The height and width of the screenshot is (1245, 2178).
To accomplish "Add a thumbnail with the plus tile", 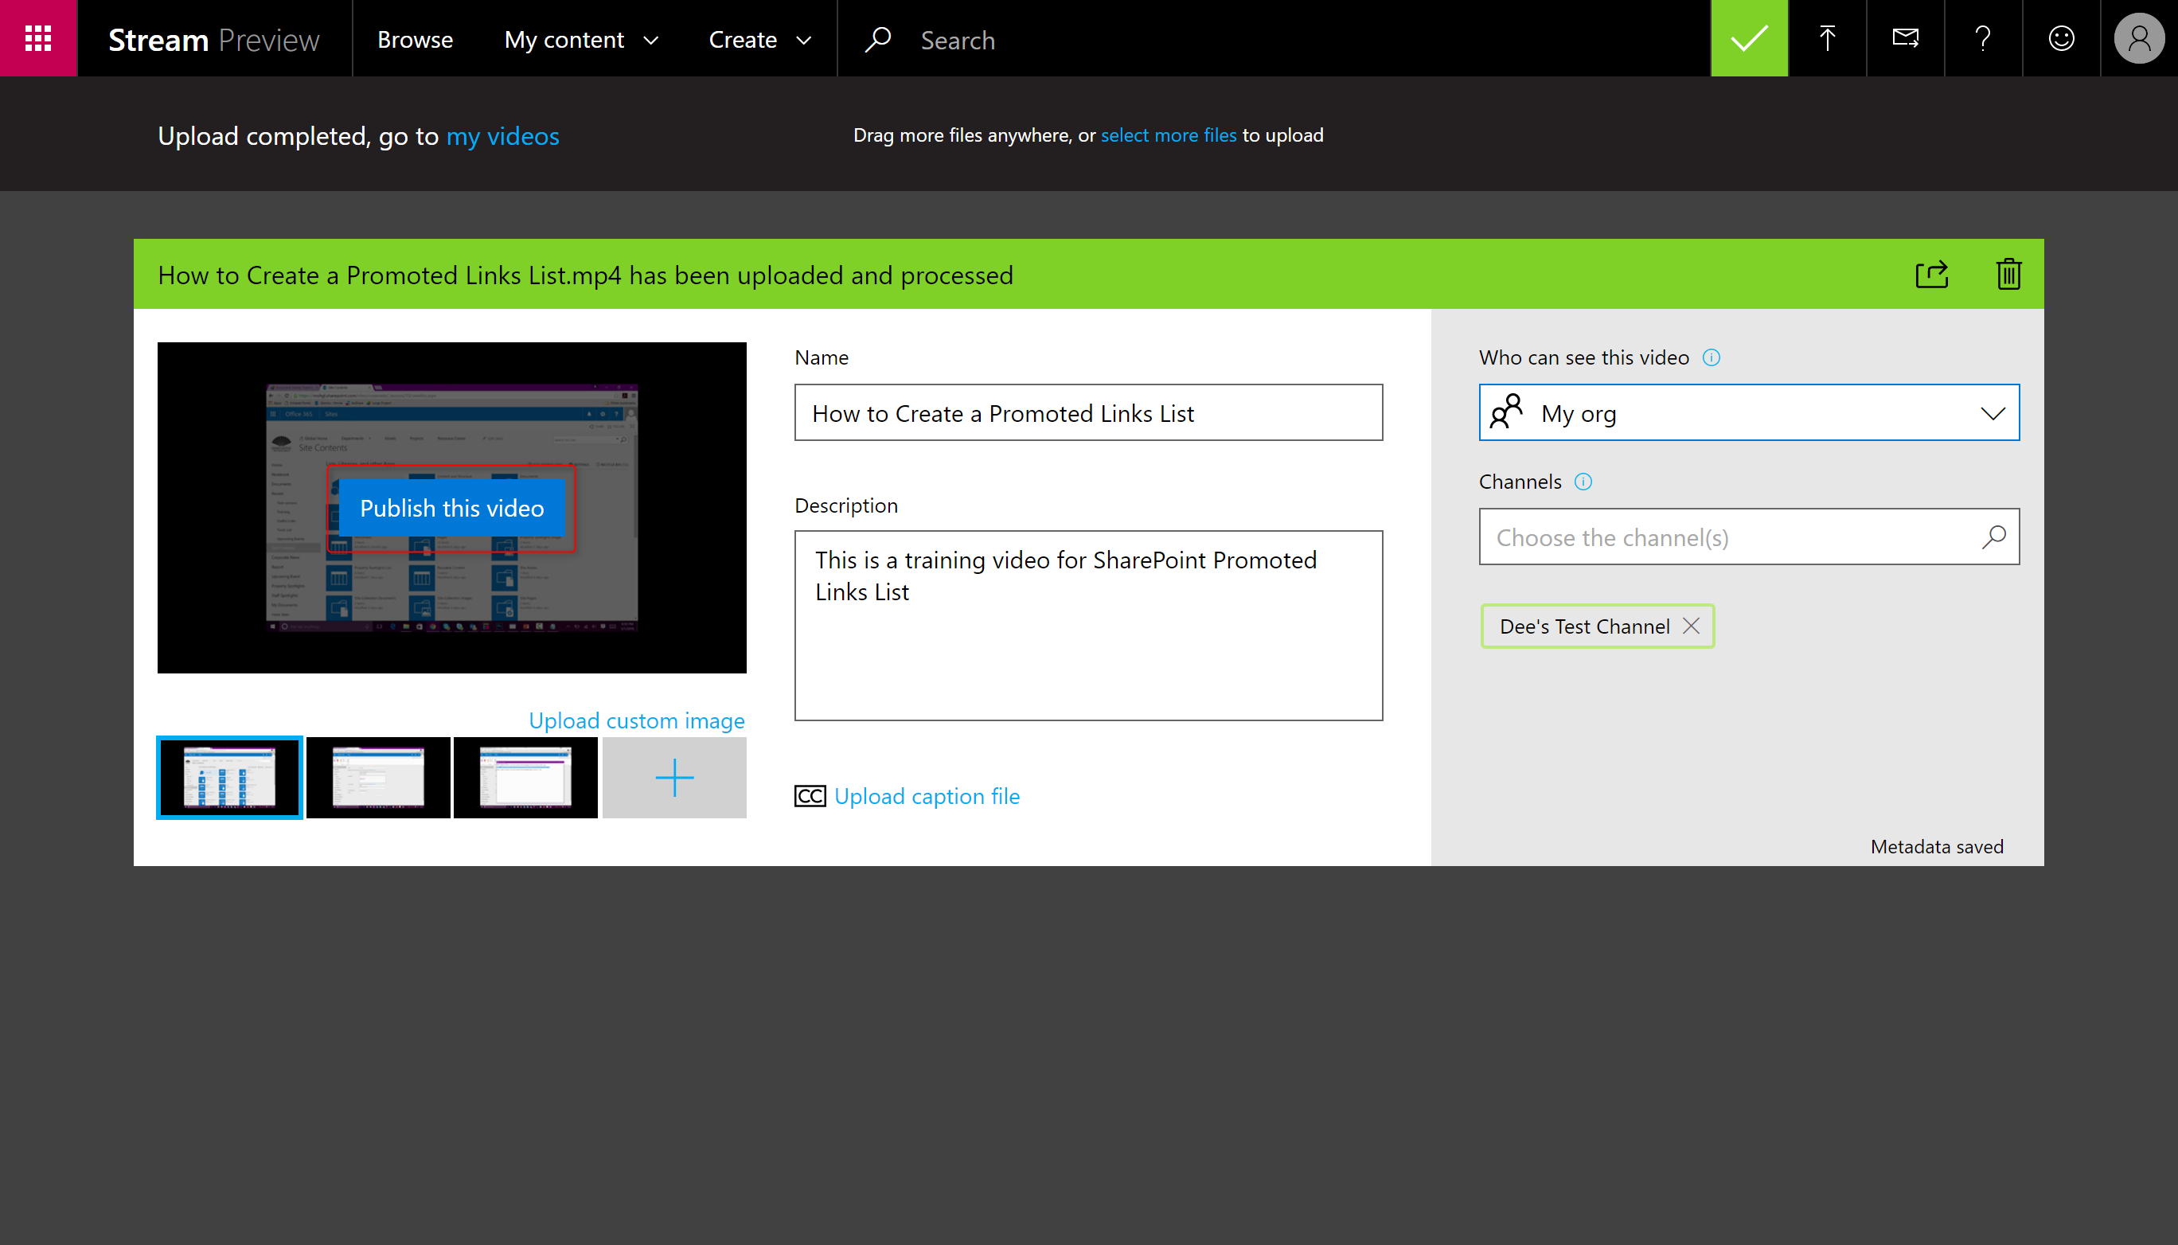I will tap(673, 777).
